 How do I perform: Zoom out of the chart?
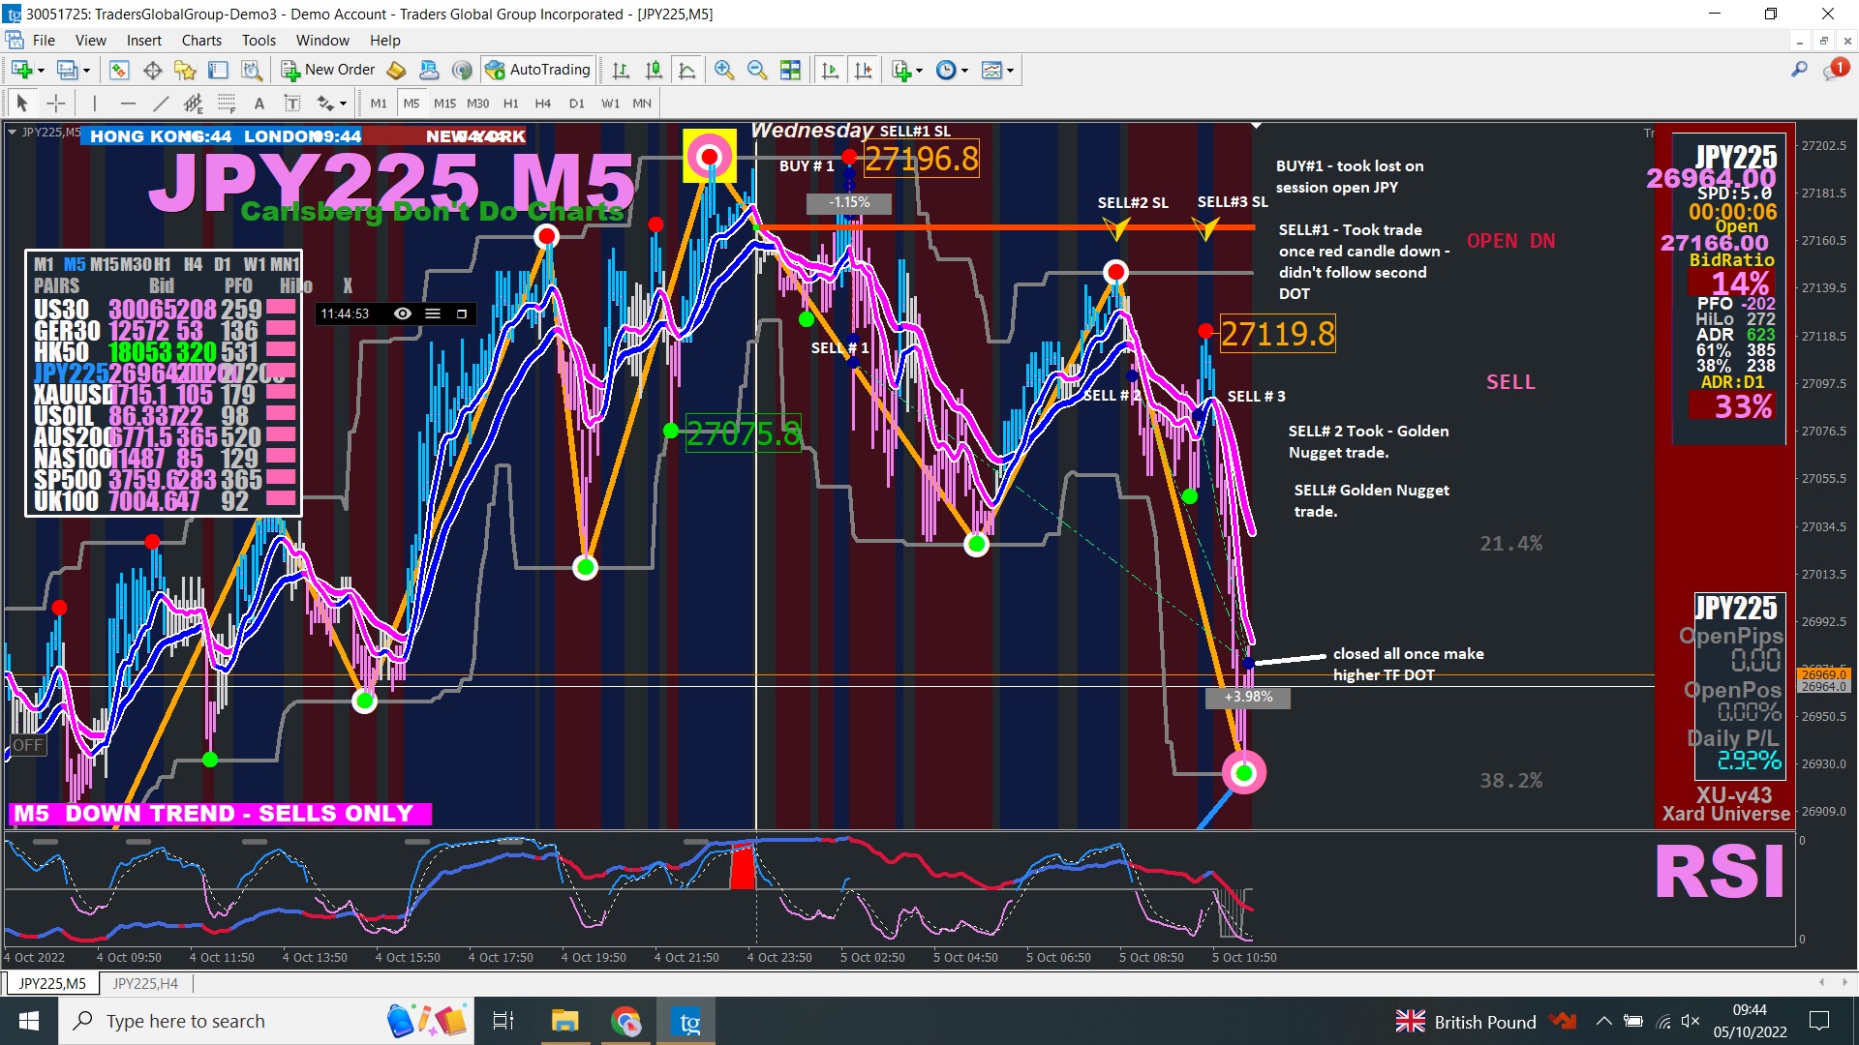point(757,70)
